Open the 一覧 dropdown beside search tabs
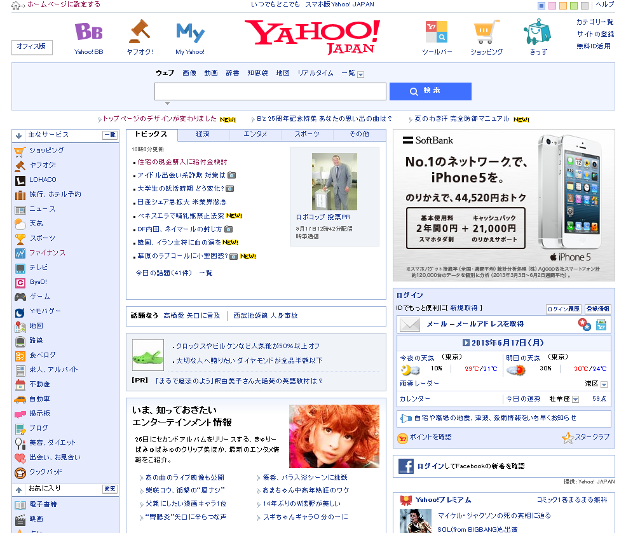This screenshot has height=533, width=626. click(360, 73)
